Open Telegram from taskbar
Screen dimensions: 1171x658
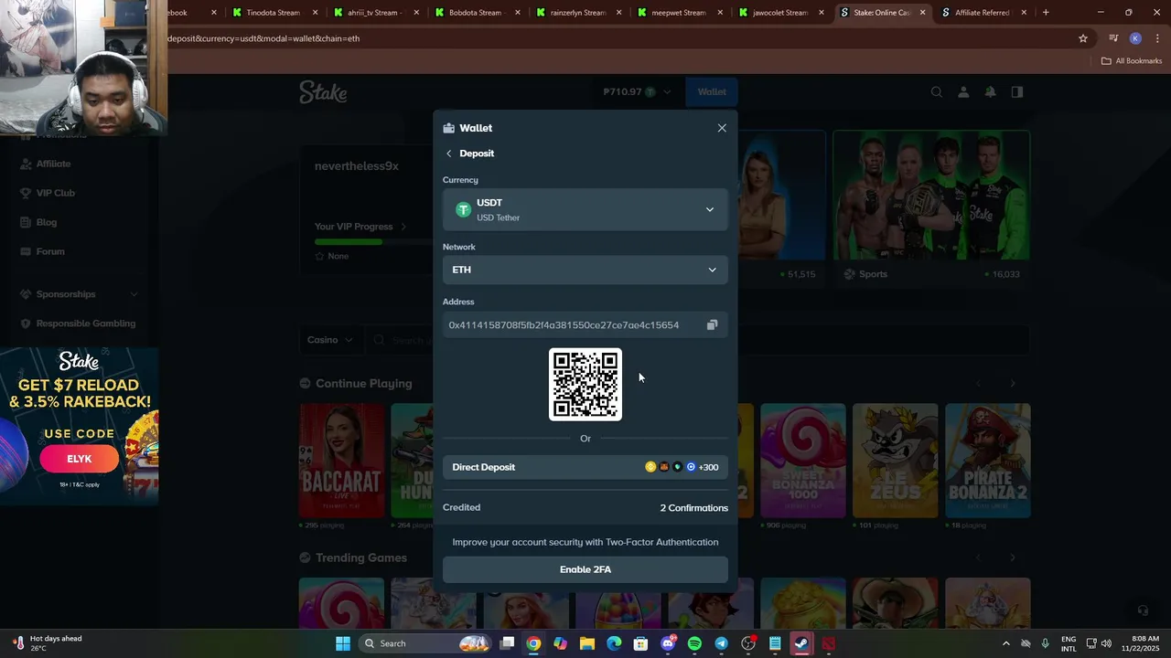(721, 643)
